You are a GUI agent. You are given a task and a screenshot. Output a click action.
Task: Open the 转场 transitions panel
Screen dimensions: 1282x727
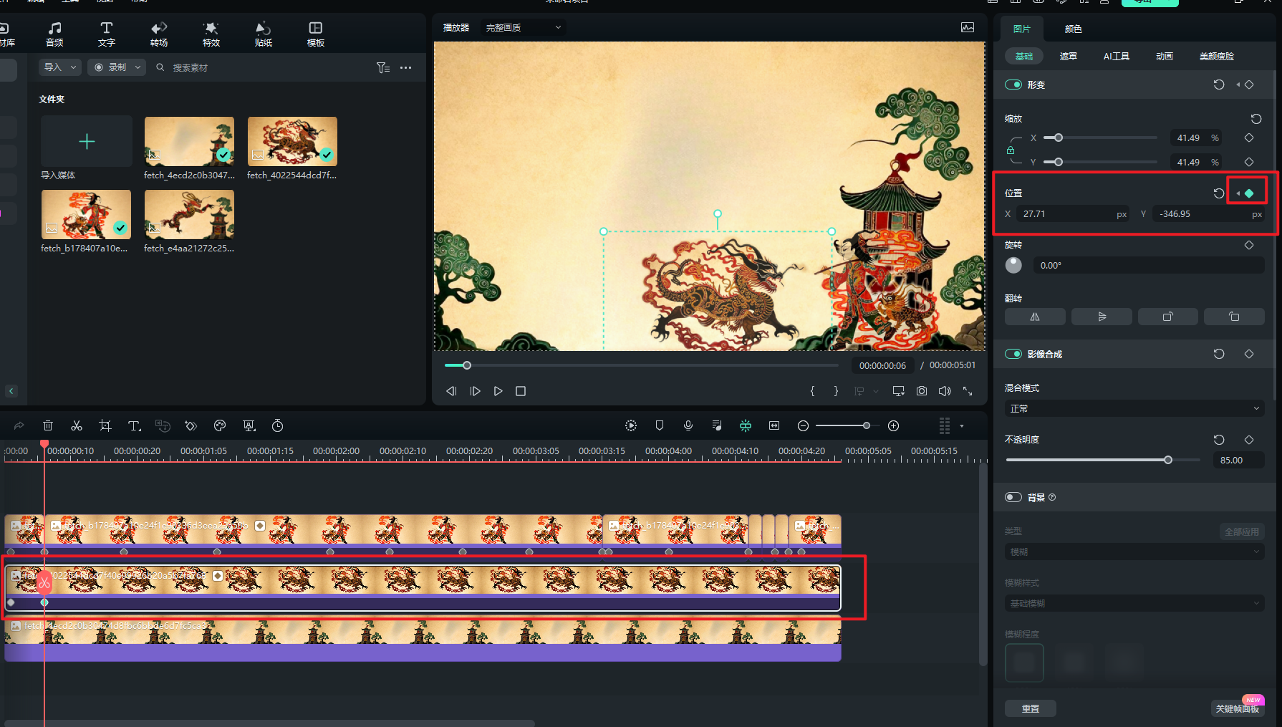[159, 34]
